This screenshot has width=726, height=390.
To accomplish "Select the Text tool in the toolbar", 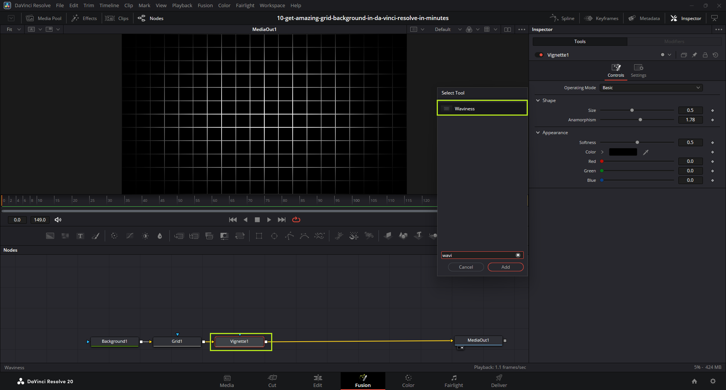I will coord(80,236).
